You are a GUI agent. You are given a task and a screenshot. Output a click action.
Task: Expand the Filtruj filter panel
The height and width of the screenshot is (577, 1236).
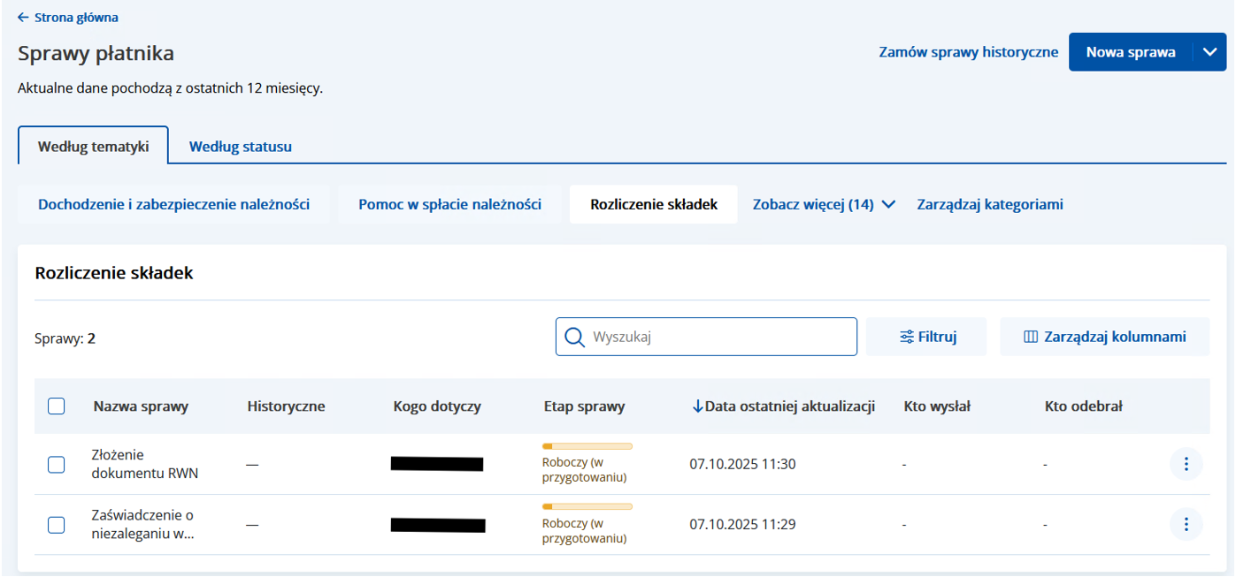(926, 337)
